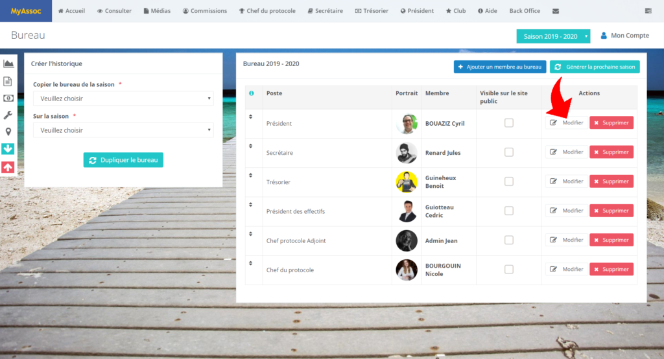
Task: Expand the 'Sur la saison' dropdown
Action: [x=123, y=130]
